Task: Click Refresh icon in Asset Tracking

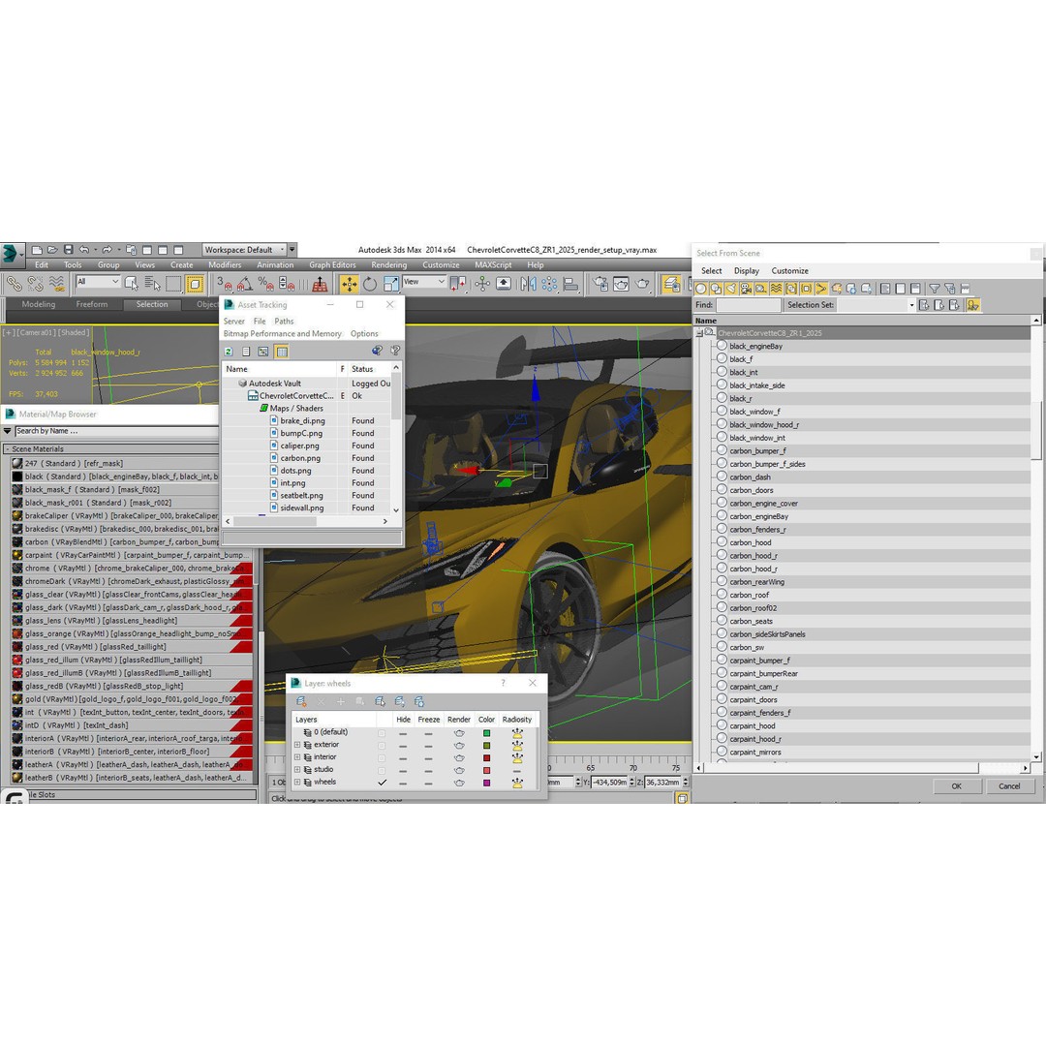Action: click(229, 352)
